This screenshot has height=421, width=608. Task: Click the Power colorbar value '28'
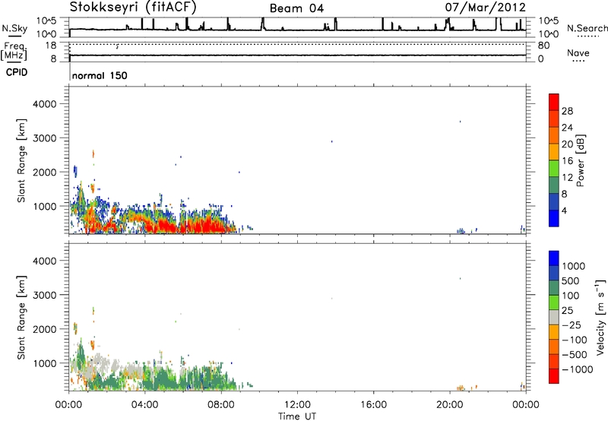(x=567, y=111)
